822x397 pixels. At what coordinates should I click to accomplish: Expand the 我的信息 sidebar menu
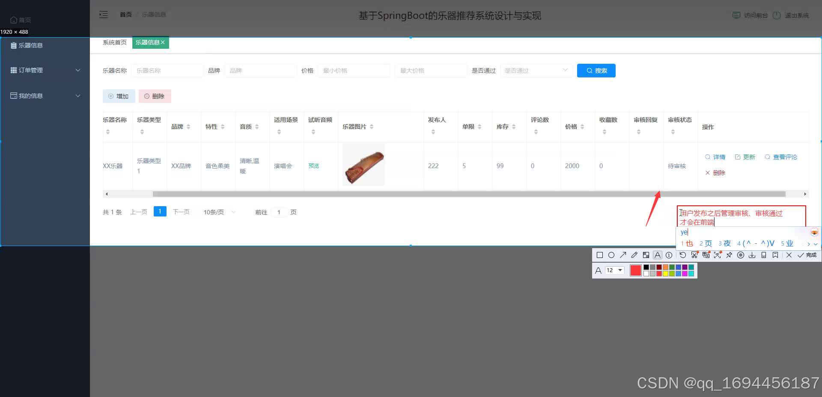click(45, 96)
